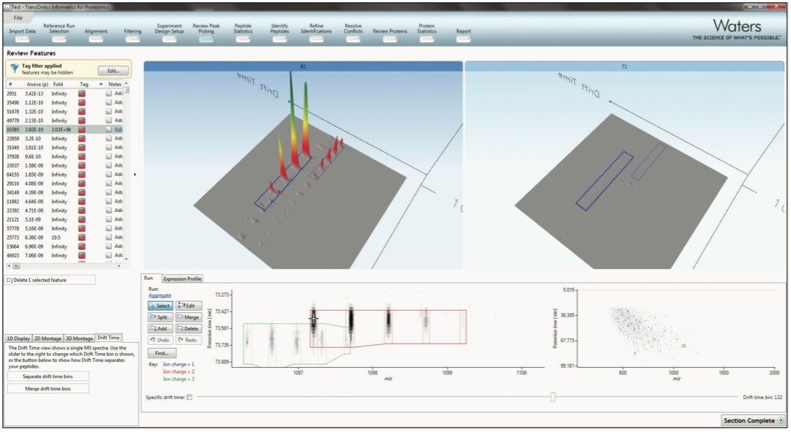Open the Identify Peptides workflow step
Screen dimensions: 791x432
280,31
